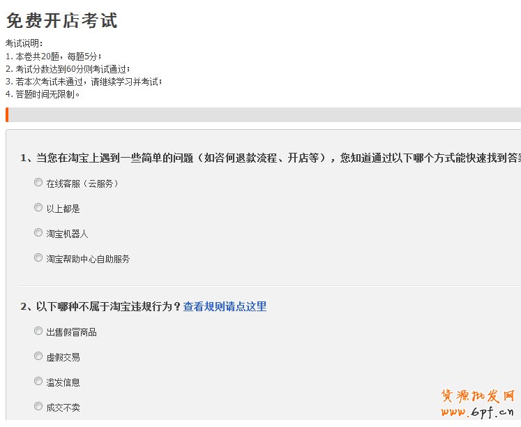Select the 在线客服（云服务） radio button
Screen dimensions: 521x427
click(x=38, y=183)
